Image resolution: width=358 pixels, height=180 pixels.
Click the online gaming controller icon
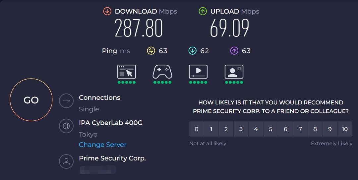(x=162, y=72)
